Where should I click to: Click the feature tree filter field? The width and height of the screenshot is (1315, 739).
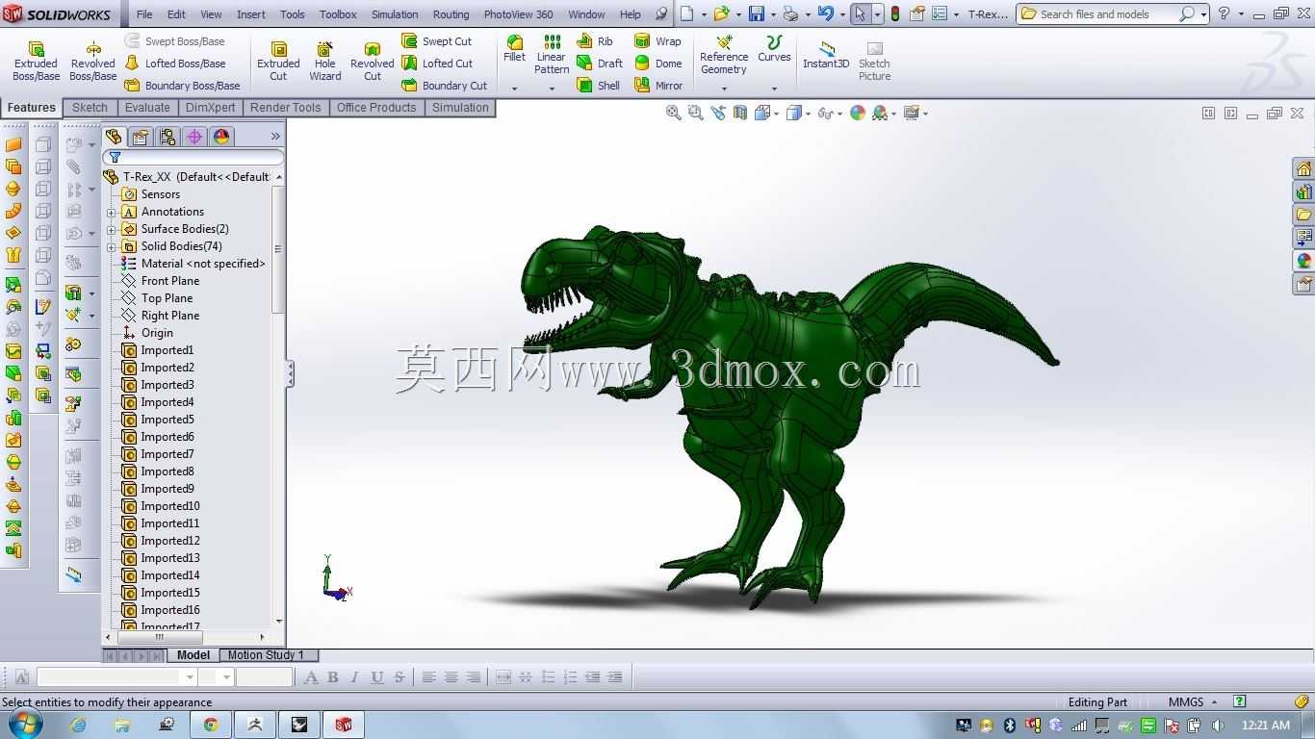193,157
